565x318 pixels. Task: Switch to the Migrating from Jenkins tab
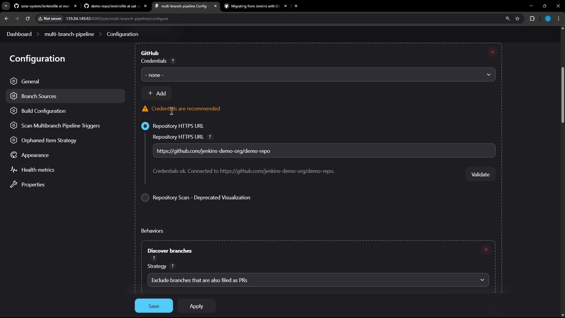point(255,6)
